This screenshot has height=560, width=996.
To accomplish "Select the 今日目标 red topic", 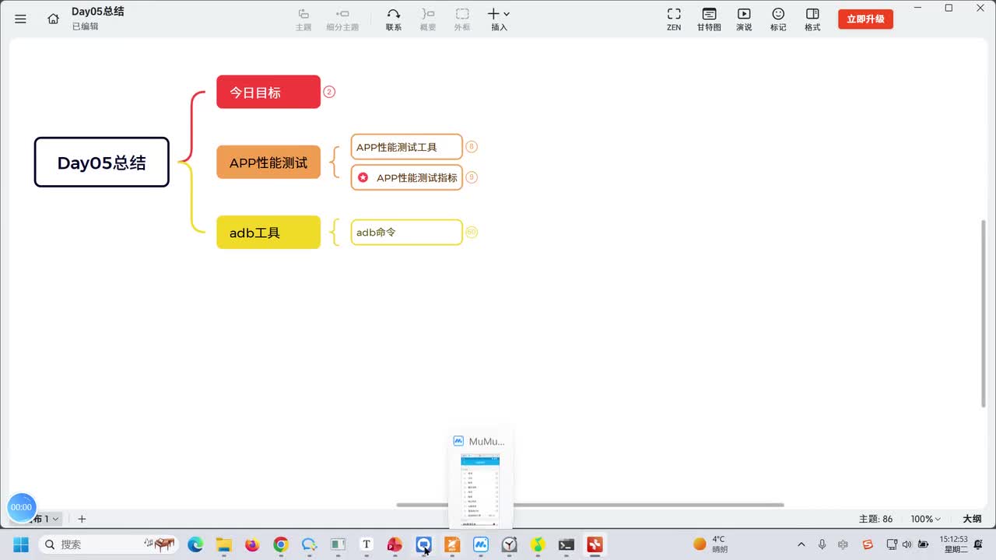I will click(268, 92).
